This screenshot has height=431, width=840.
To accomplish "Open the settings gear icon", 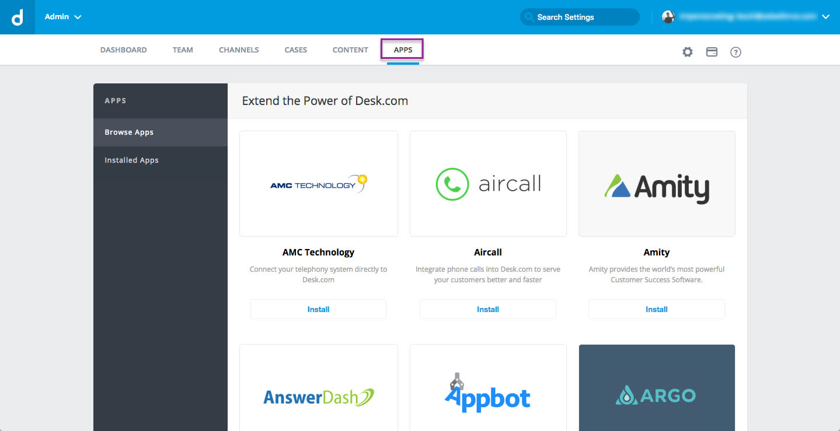I will point(688,52).
